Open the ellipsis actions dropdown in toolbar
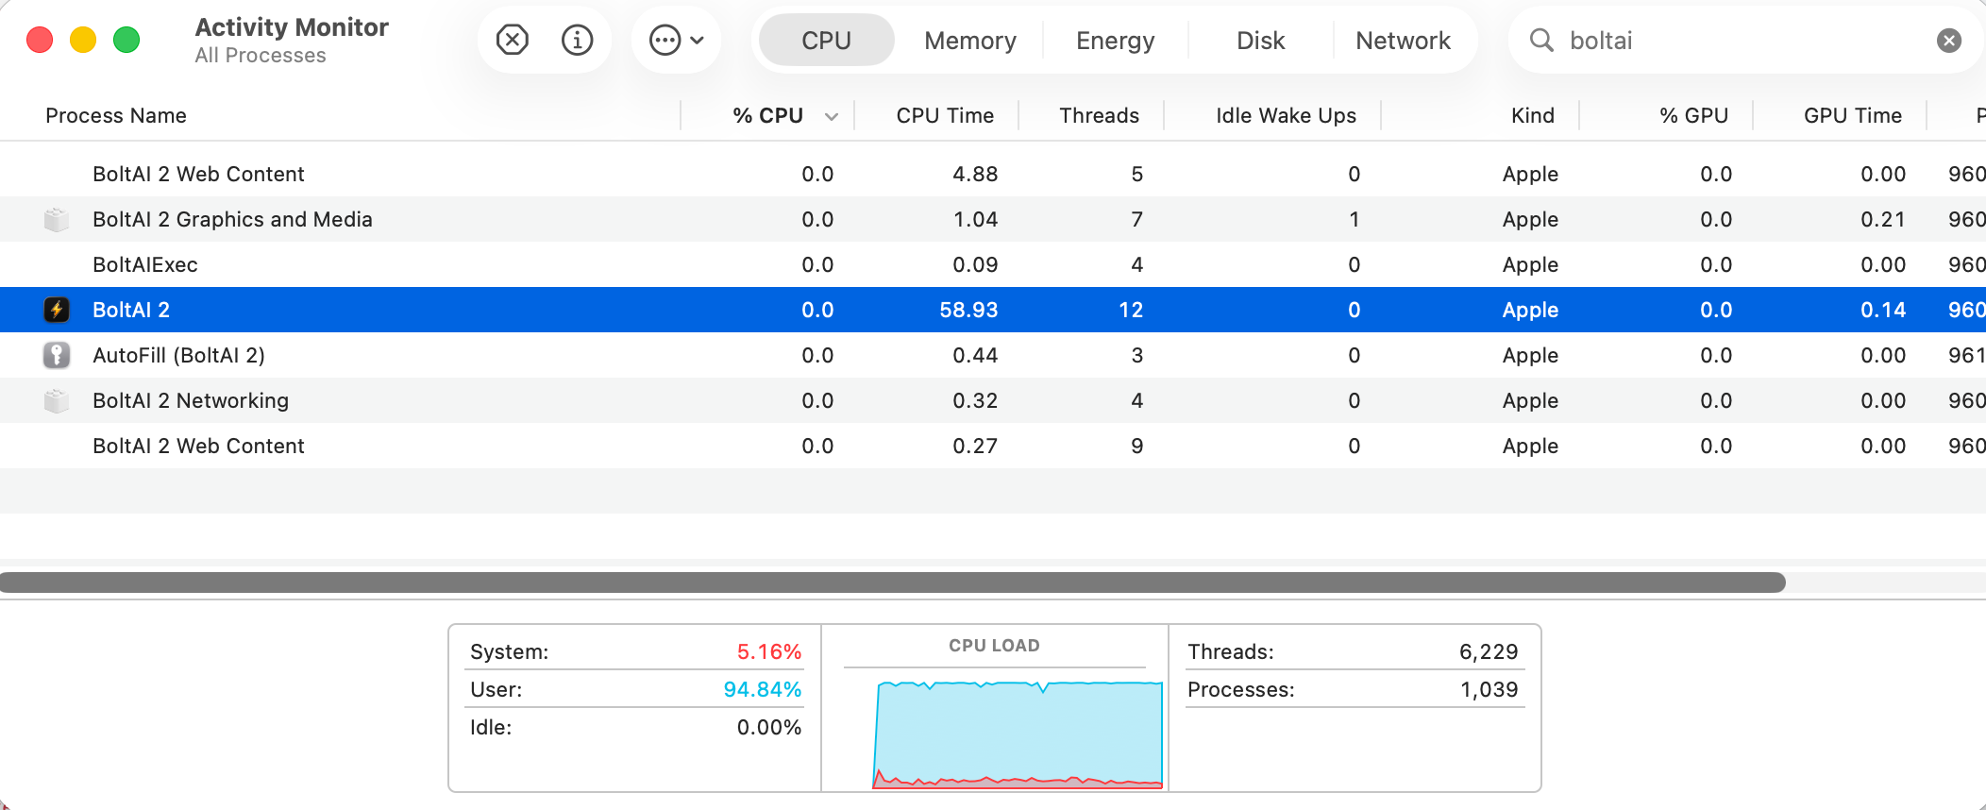 coord(676,40)
